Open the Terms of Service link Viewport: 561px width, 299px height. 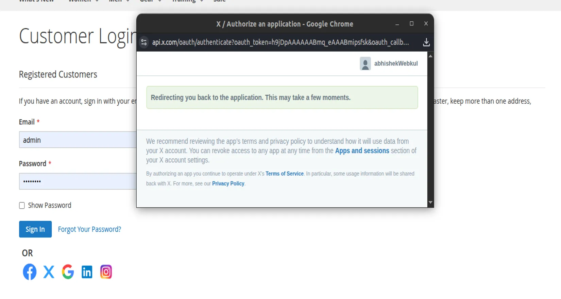[285, 174]
